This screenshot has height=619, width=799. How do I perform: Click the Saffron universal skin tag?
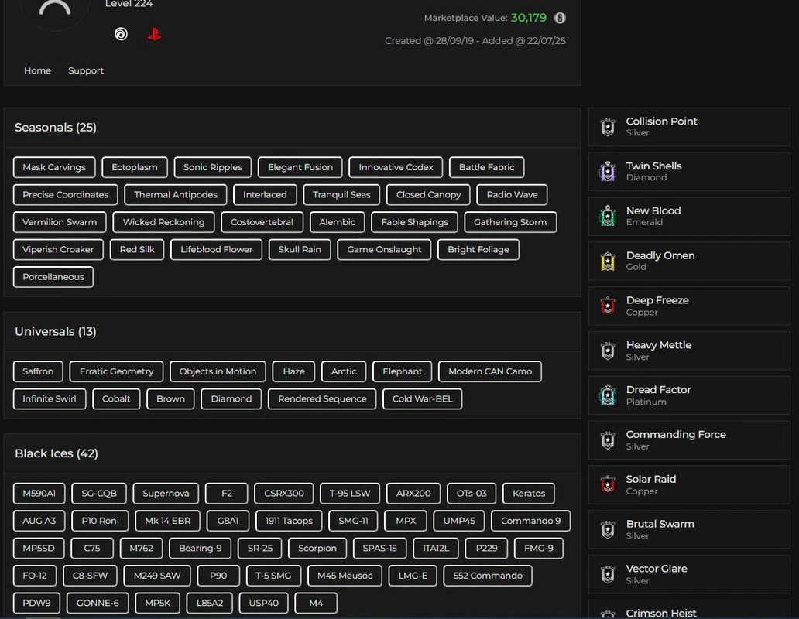coord(38,371)
